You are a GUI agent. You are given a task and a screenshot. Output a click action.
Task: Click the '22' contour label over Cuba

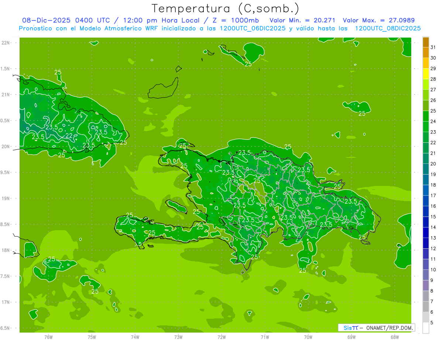click(69, 136)
